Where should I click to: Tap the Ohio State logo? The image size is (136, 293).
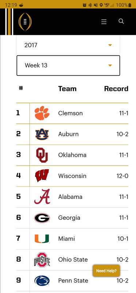coord(42,260)
